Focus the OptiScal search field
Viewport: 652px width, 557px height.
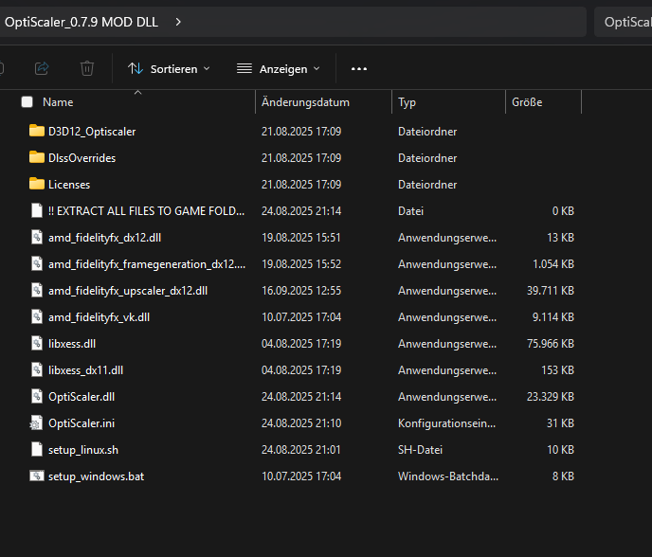point(623,22)
